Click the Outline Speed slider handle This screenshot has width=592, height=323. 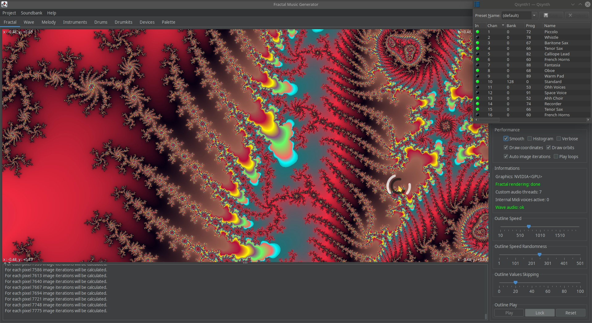(x=529, y=227)
